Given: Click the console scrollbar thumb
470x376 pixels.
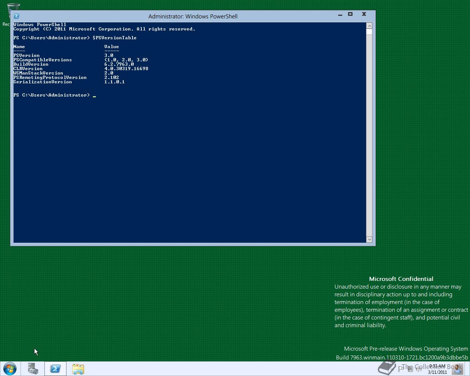Looking at the screenshot, I should click(x=369, y=32).
